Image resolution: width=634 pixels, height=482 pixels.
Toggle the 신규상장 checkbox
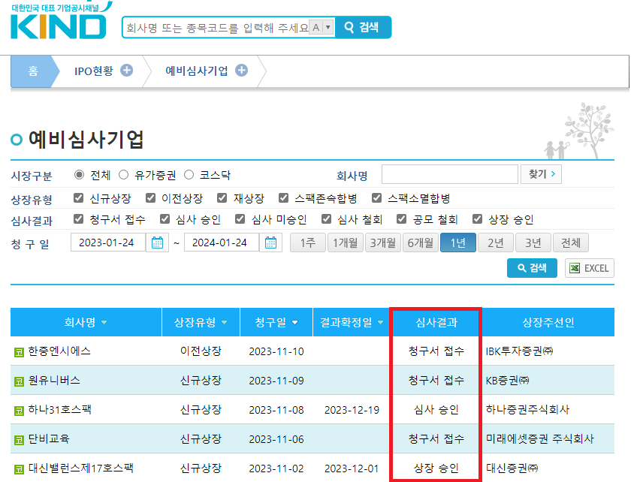[78, 198]
